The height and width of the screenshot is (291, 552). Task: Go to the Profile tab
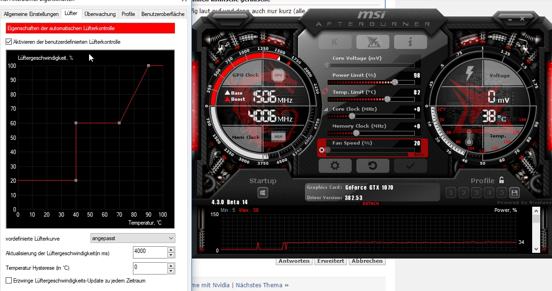[128, 14]
